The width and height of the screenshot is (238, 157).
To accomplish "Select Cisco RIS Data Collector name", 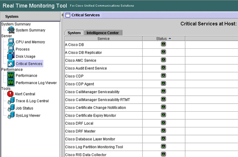I will coord(86,155).
